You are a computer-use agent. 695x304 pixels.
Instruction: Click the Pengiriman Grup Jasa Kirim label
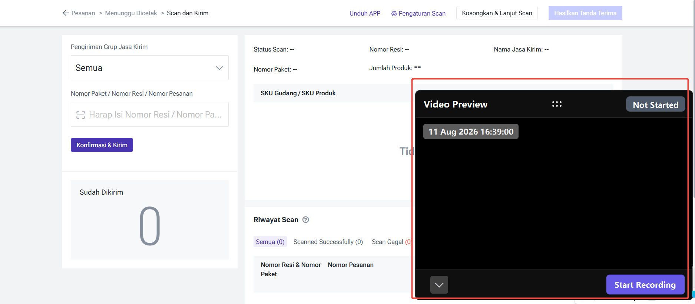click(x=109, y=47)
